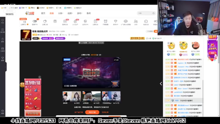Open the 百度一下 bookmark
Screen dimensions: 220x124
tap(23, 8)
